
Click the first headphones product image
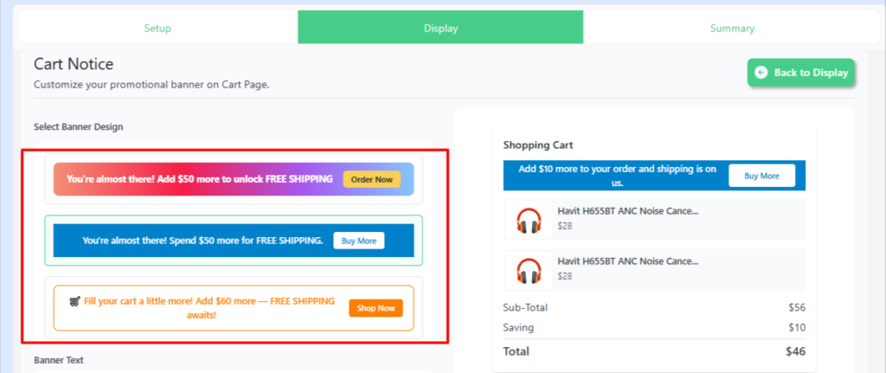pyautogui.click(x=529, y=219)
